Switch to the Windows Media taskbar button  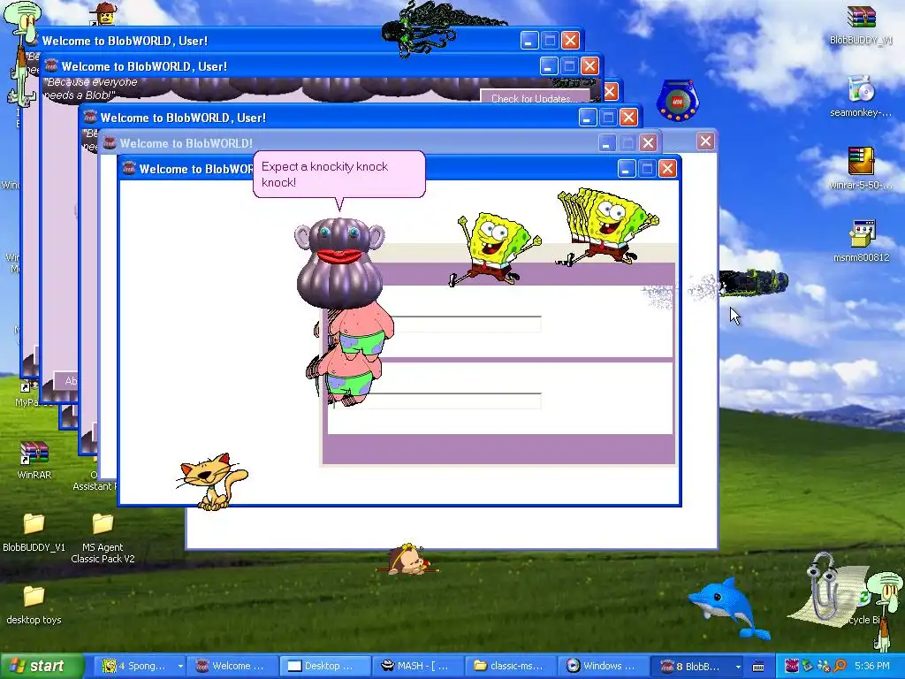pos(603,667)
